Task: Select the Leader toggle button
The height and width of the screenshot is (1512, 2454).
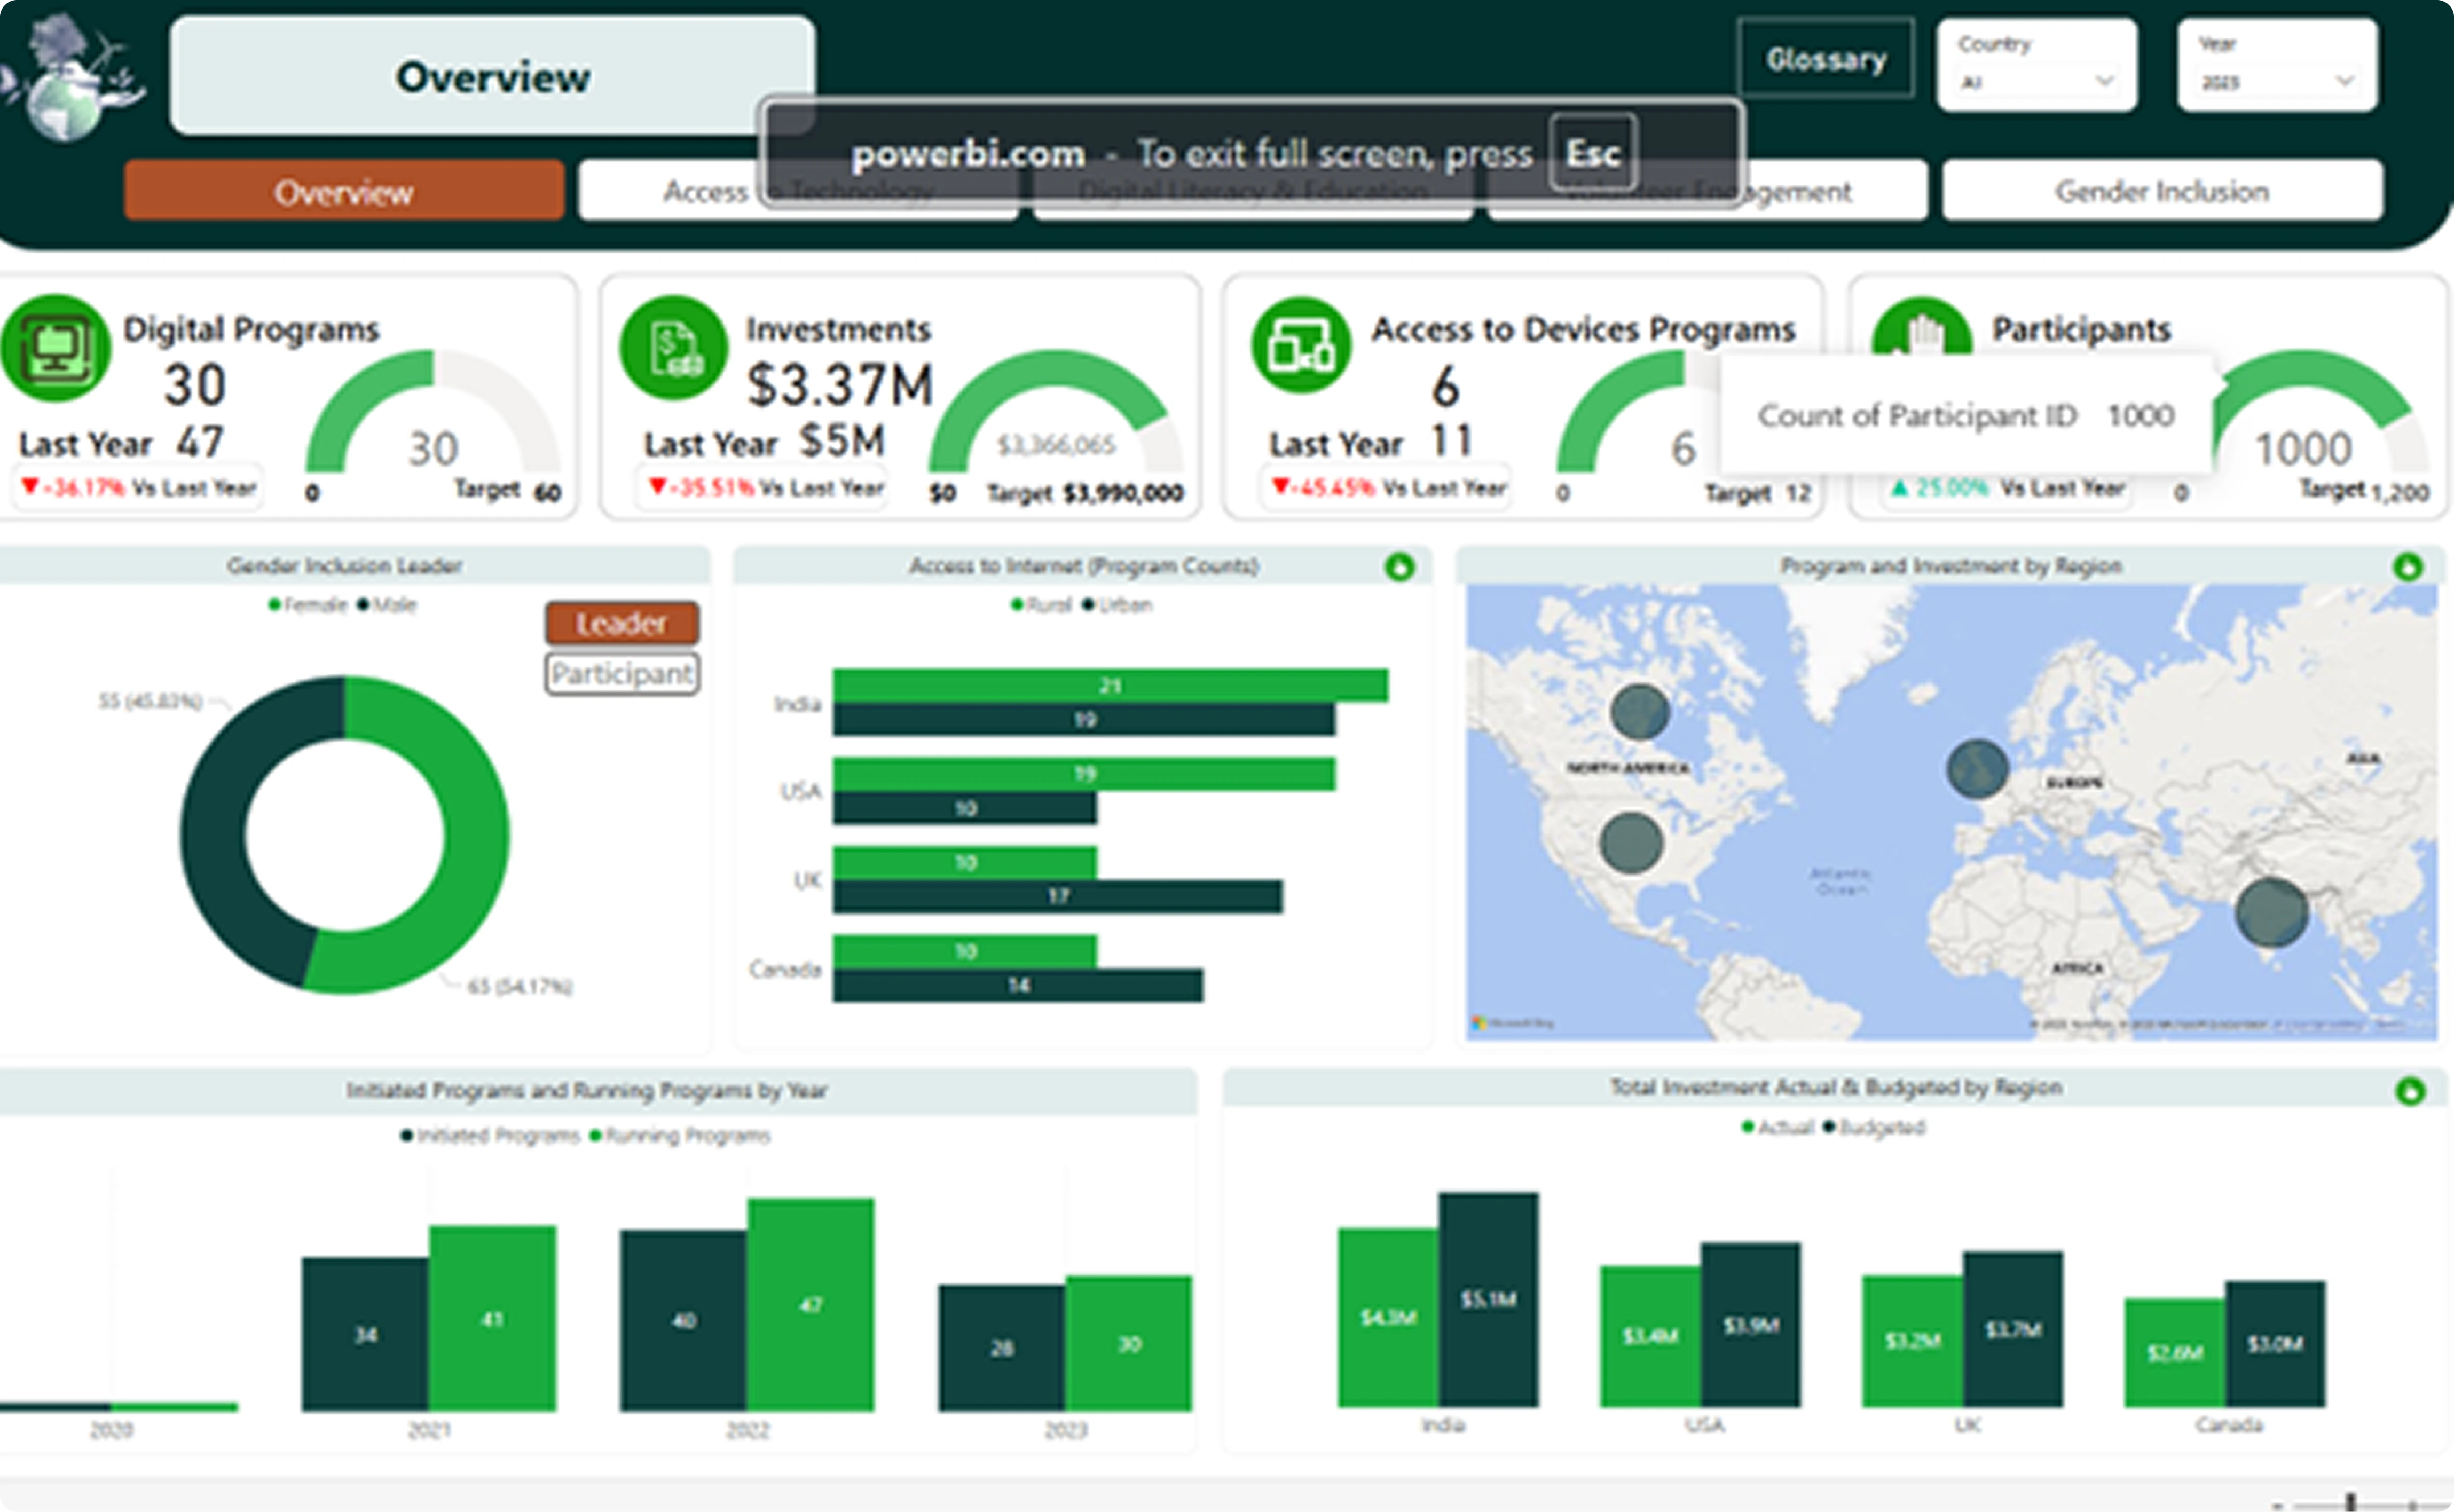Action: [621, 624]
